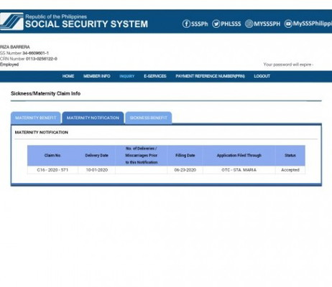This screenshot has width=332, height=287.
Task: Click the Filing Date column header
Action: tap(185, 156)
